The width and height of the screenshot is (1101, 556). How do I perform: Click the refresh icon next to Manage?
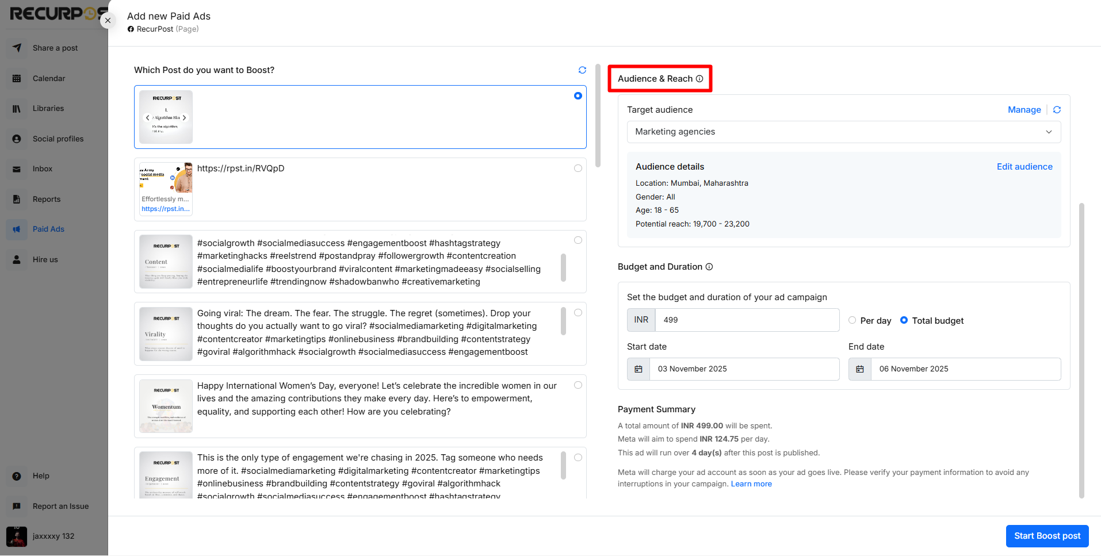(x=1057, y=110)
